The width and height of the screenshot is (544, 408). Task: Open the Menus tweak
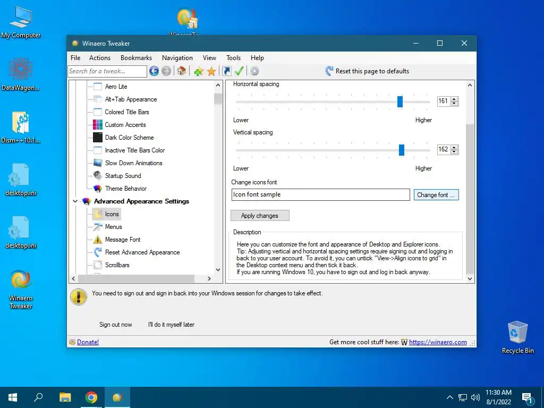pos(114,227)
